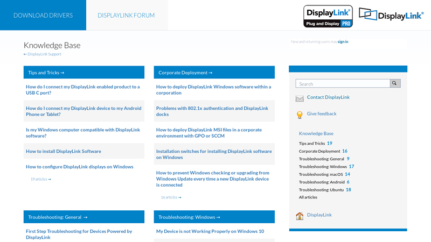The width and height of the screenshot is (431, 242).
Task: Click inside the Search input field
Action: [x=343, y=83]
